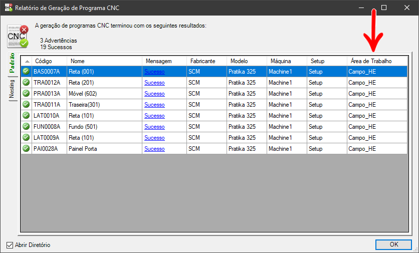Maximize the report window
The width and height of the screenshot is (419, 253).
coord(384,8)
